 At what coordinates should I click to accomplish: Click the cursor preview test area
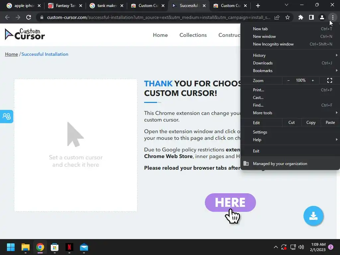pyautogui.click(x=76, y=145)
